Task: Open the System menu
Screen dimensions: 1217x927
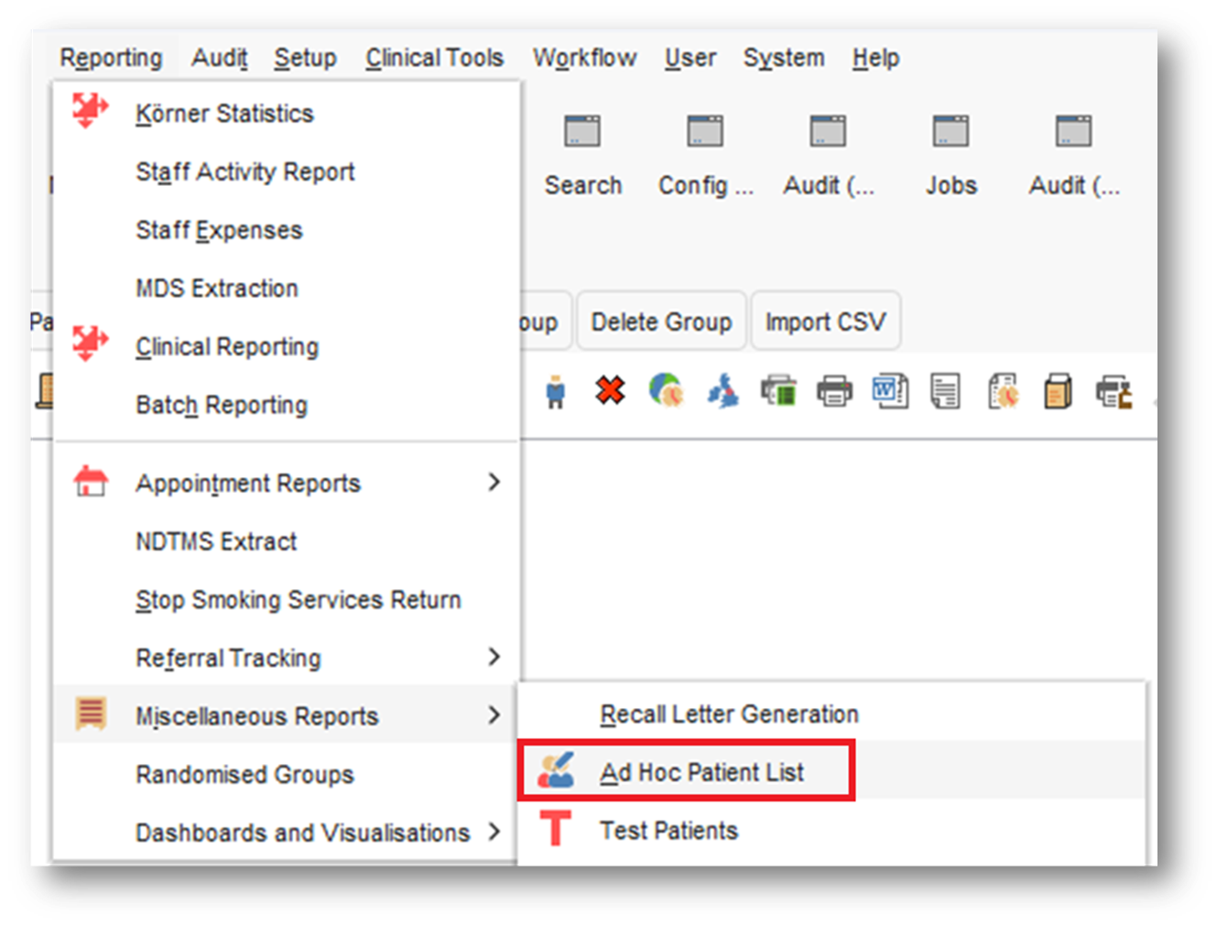Action: click(783, 58)
